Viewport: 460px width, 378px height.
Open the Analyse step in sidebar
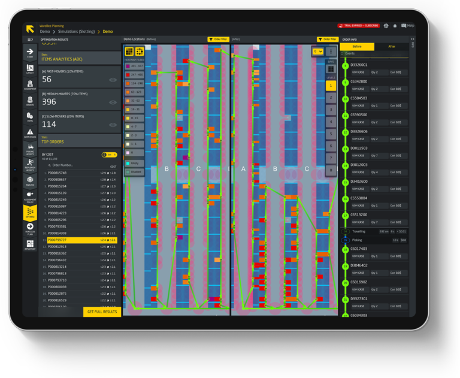coord(30,181)
